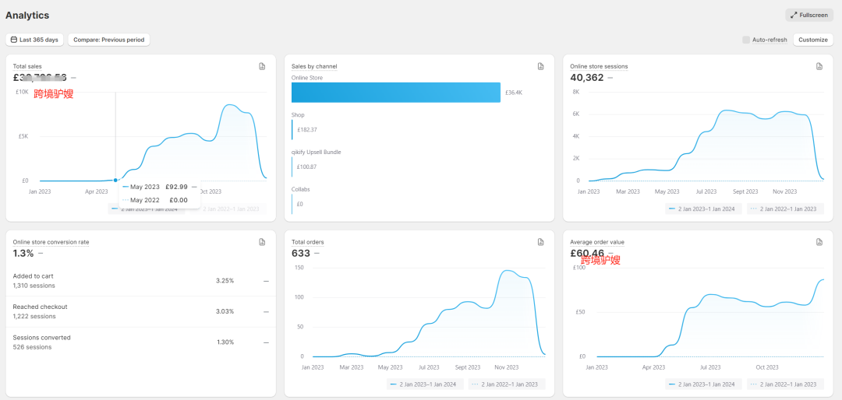Select the Sessions converted row
This screenshot has width=842, height=400.
(140, 342)
